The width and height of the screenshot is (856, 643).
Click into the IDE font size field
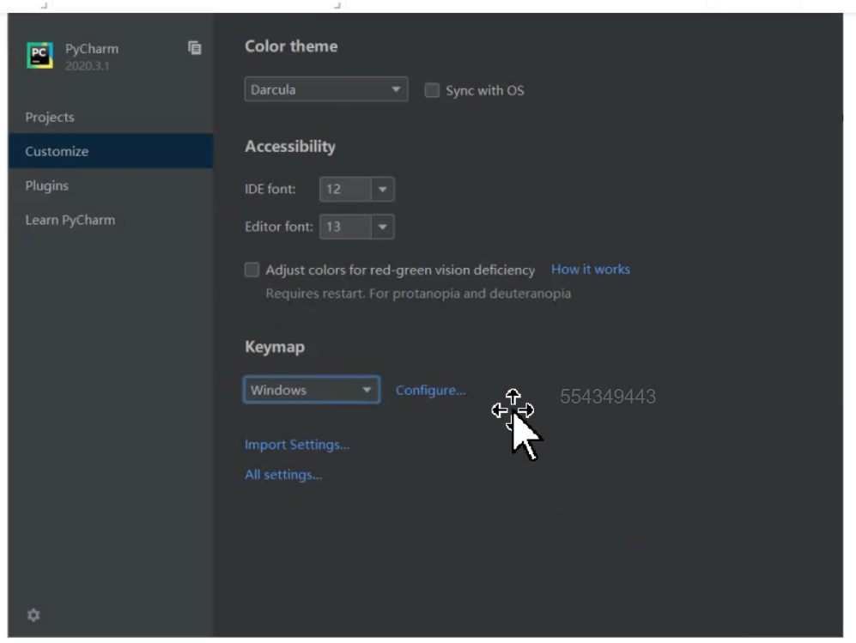tap(343, 190)
